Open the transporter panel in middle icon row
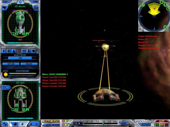170x127 pixels. tap(29, 51)
